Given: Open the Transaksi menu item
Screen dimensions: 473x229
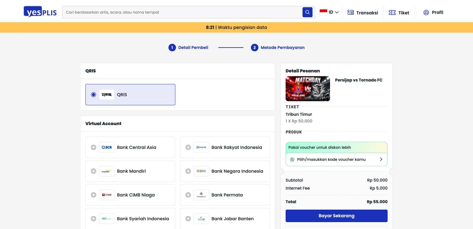Looking at the screenshot, I should click(x=363, y=13).
